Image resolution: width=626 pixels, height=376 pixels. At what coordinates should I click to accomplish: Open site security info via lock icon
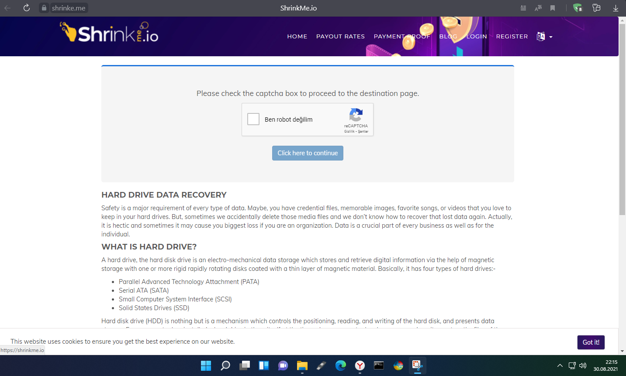click(44, 8)
